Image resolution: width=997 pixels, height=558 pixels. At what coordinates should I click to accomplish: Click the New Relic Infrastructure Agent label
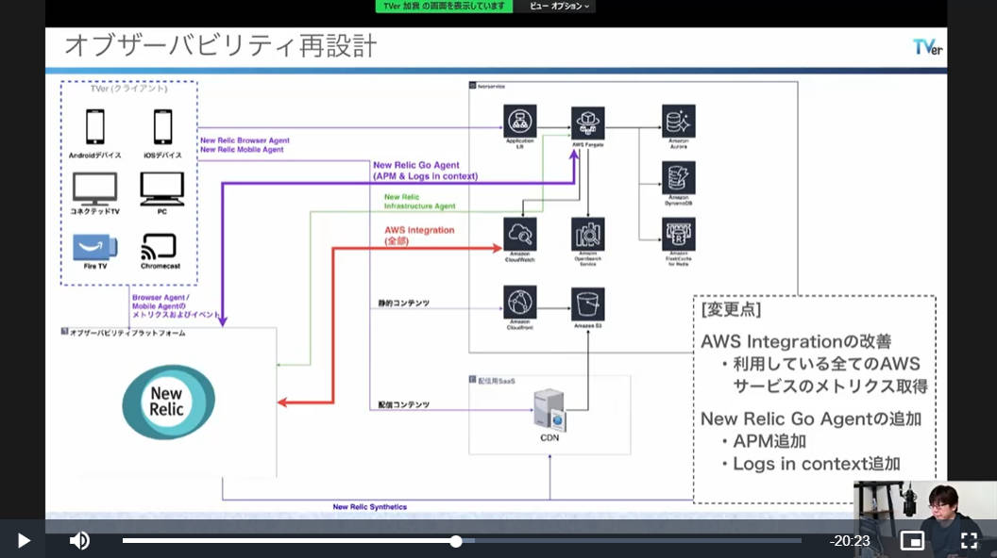[x=419, y=201]
